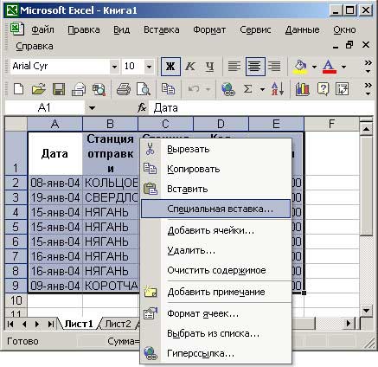Click the Print icon in toolbar
The height and width of the screenshot is (367, 378).
[124, 89]
